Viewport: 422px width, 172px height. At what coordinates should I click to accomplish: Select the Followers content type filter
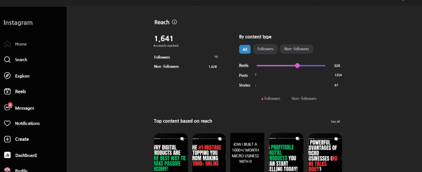265,49
